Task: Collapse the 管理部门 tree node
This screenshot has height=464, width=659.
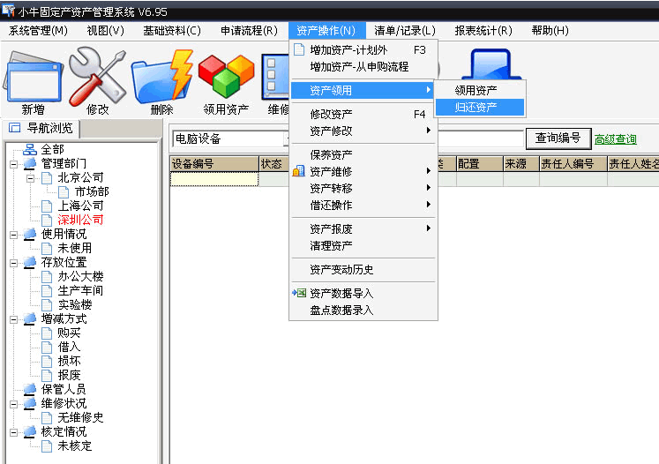Action: click(x=13, y=164)
